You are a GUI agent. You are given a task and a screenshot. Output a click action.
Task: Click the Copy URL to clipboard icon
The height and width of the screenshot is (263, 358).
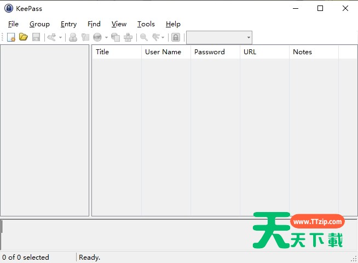click(x=116, y=37)
